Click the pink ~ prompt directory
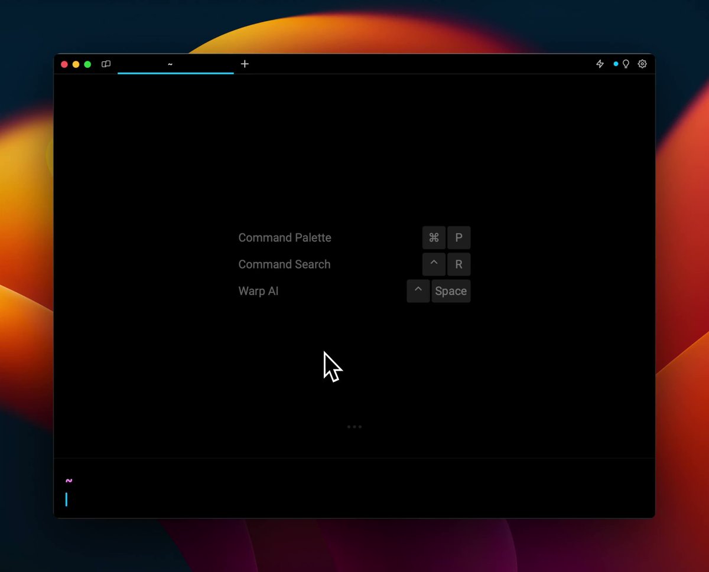 [69, 481]
